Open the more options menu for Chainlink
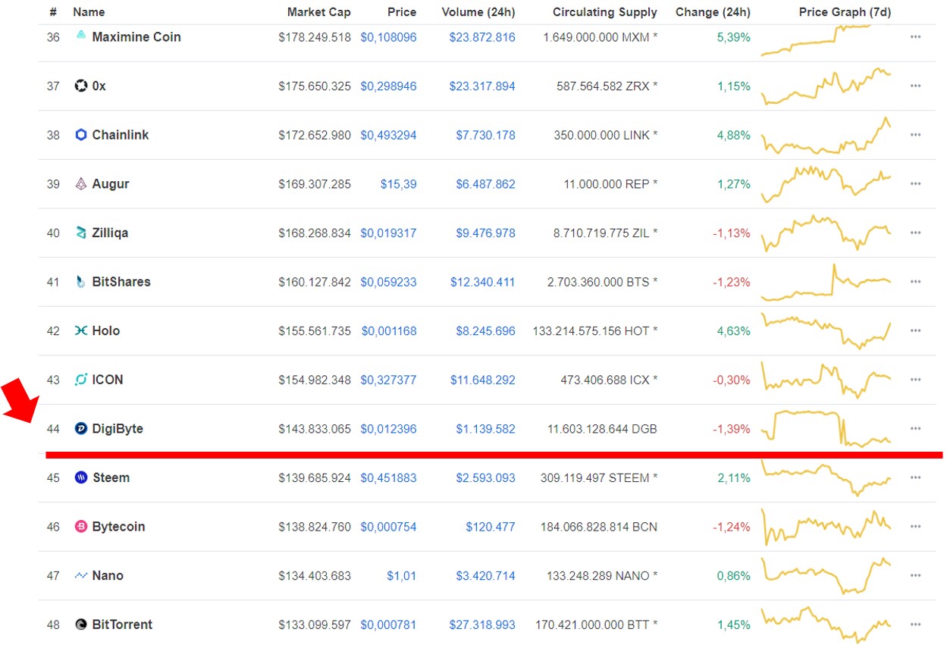 pos(915,135)
